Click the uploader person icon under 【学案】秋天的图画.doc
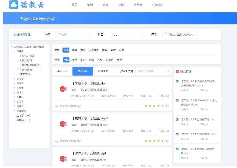Image resolution: width=237 pixels, height=168 pixels. click(56, 106)
